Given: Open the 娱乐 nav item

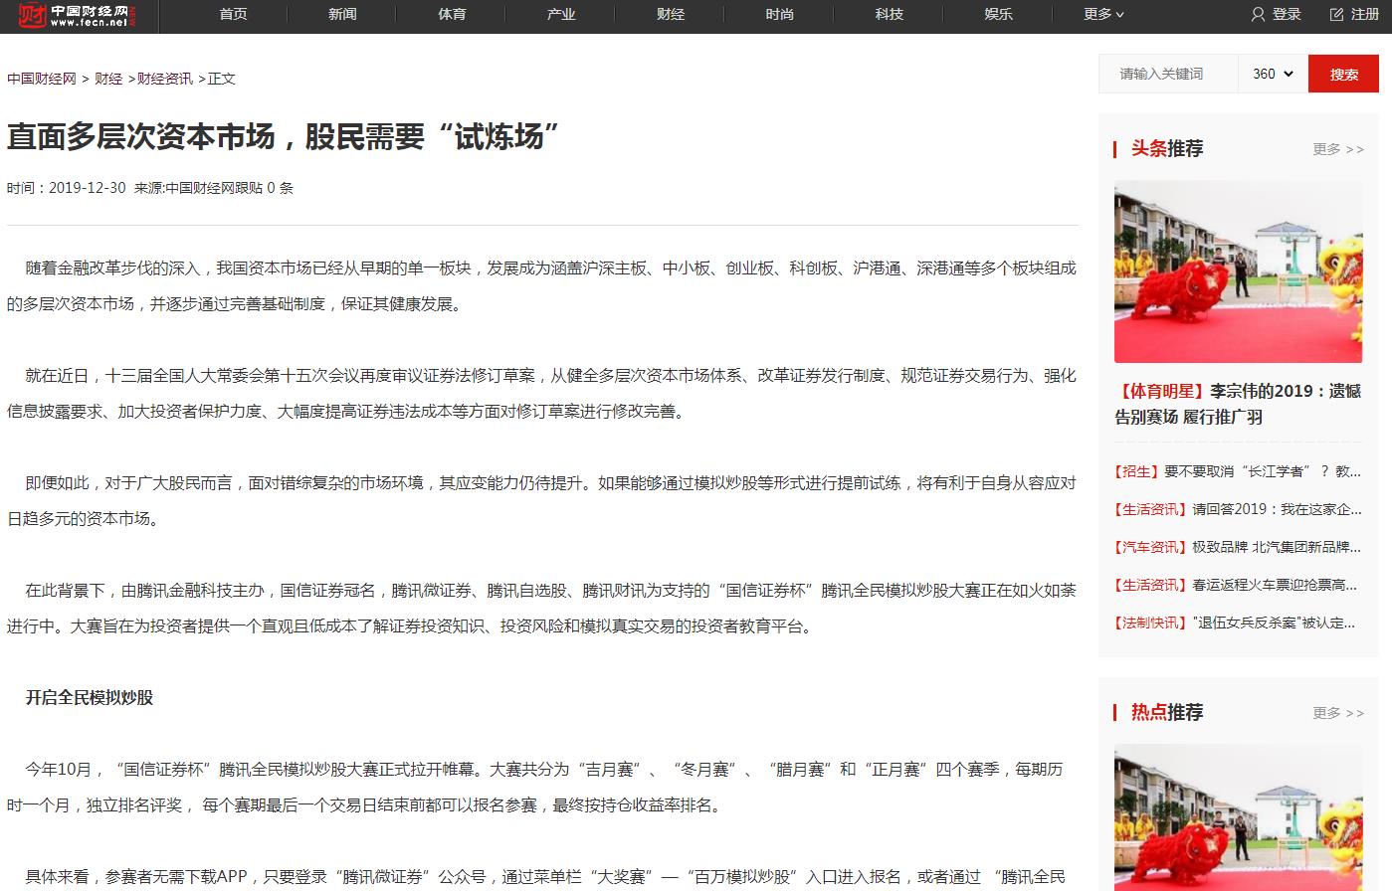Looking at the screenshot, I should pos(998,14).
